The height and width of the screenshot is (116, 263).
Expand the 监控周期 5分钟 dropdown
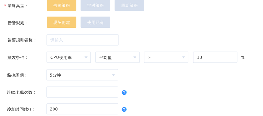(x=82, y=75)
